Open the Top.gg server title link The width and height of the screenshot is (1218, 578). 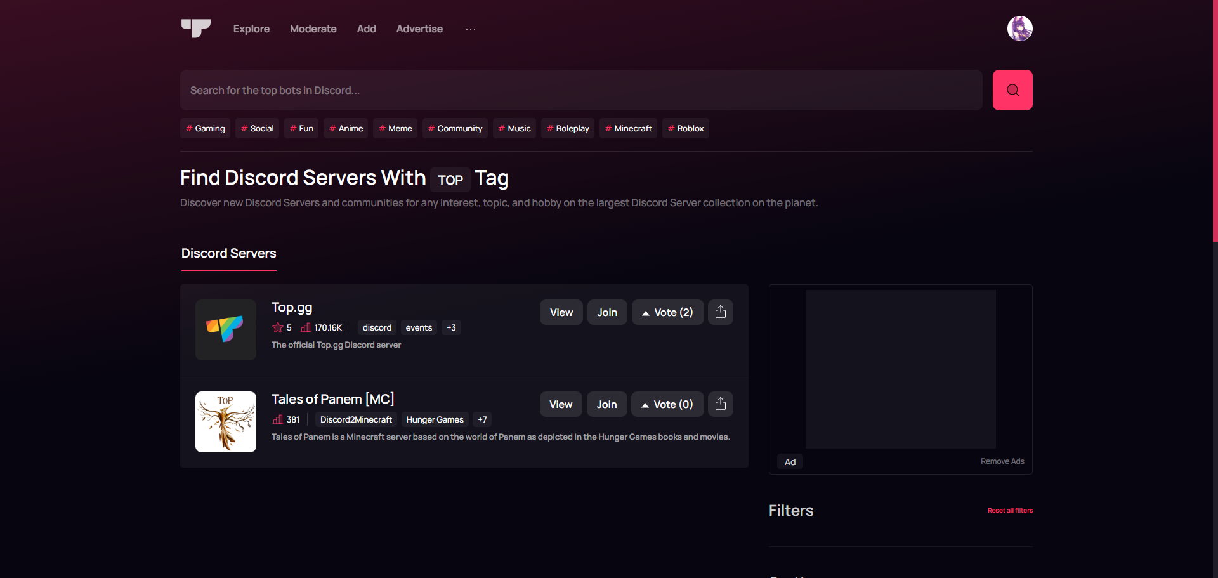pyautogui.click(x=292, y=308)
